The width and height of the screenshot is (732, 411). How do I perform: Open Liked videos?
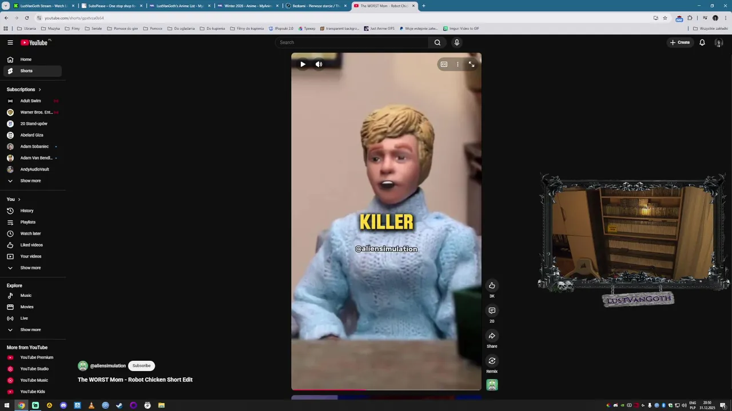(31, 245)
